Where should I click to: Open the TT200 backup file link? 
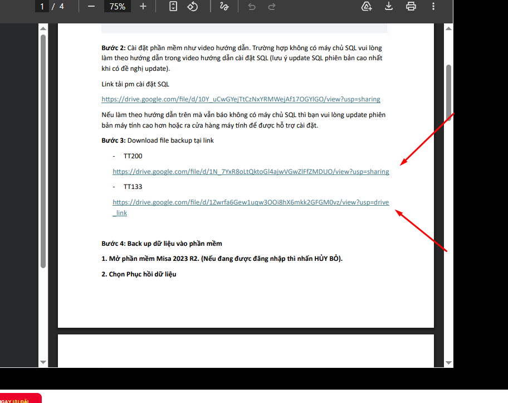pyautogui.click(x=251, y=172)
